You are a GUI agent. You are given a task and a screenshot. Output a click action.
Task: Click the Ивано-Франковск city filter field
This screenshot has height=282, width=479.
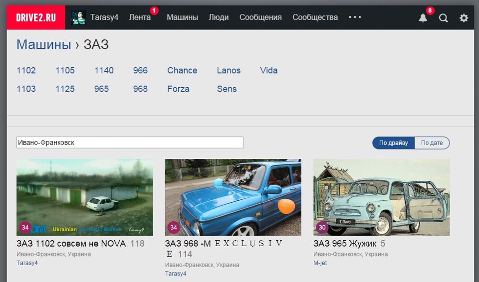(x=130, y=142)
